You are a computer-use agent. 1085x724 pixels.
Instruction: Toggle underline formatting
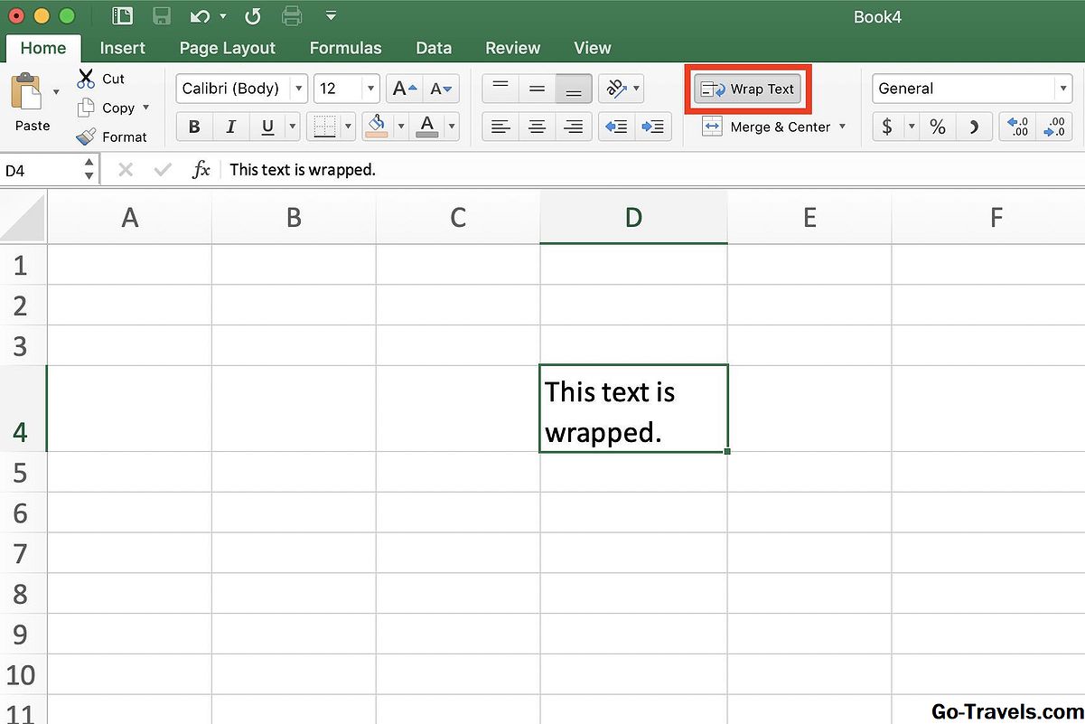click(x=266, y=127)
